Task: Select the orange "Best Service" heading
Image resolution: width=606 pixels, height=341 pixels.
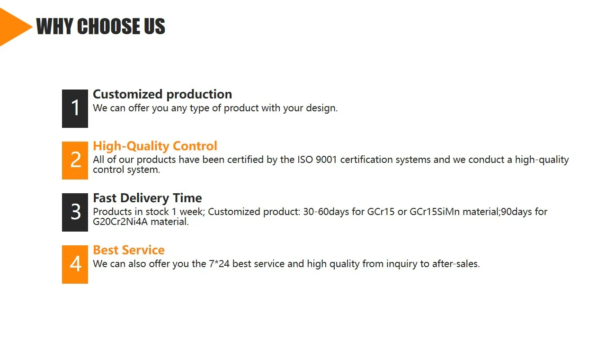Action: pyautogui.click(x=129, y=250)
